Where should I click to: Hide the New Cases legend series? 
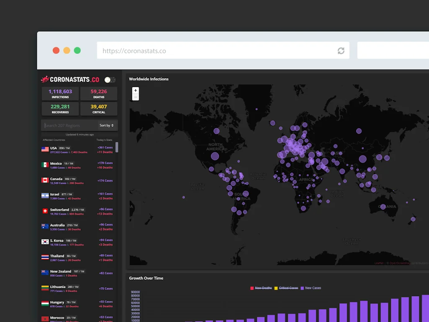311,288
